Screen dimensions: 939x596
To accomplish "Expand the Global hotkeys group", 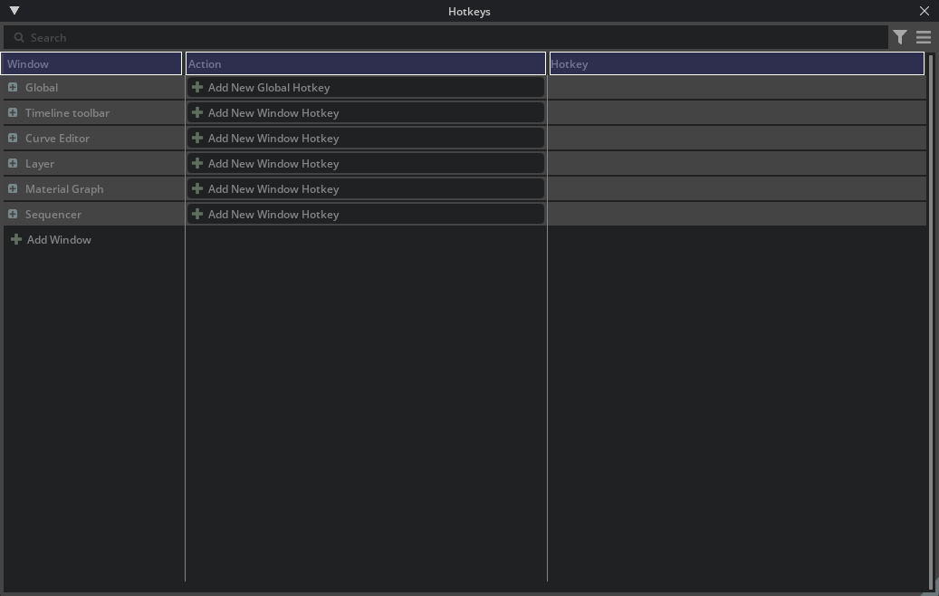I will pos(13,88).
